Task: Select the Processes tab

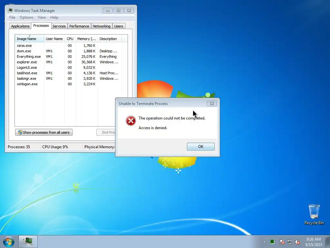Action: tap(41, 26)
